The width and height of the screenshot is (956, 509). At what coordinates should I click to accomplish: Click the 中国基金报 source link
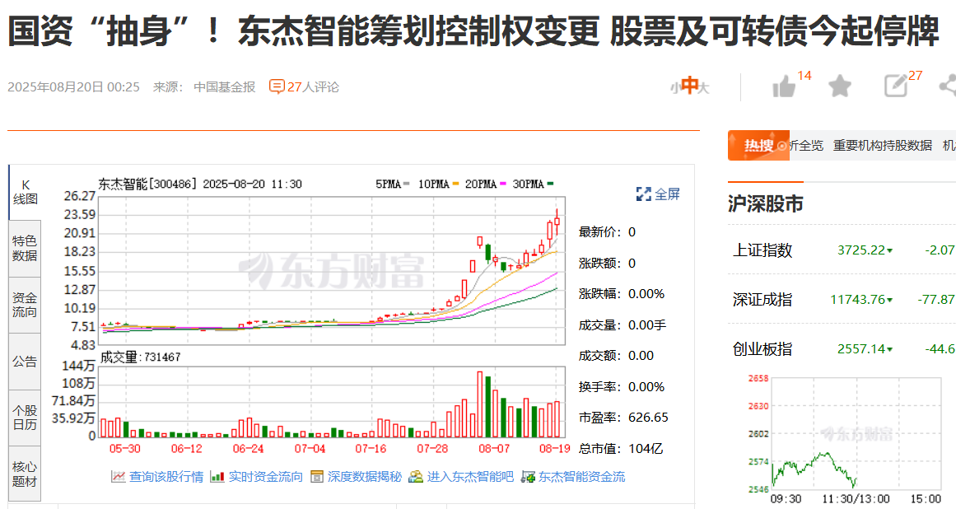(x=224, y=87)
